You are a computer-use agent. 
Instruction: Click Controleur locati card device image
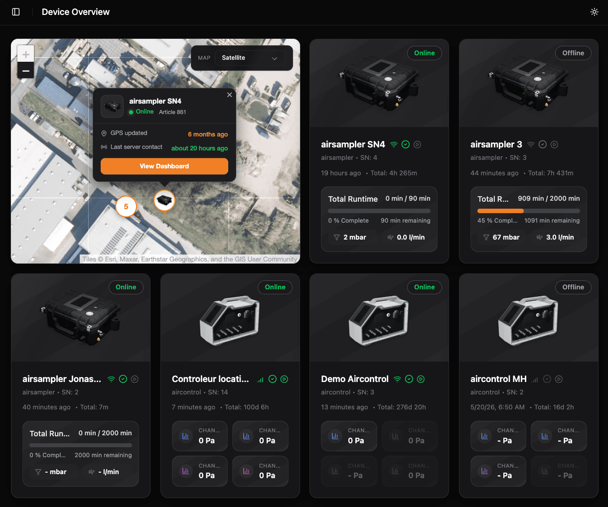coord(230,319)
